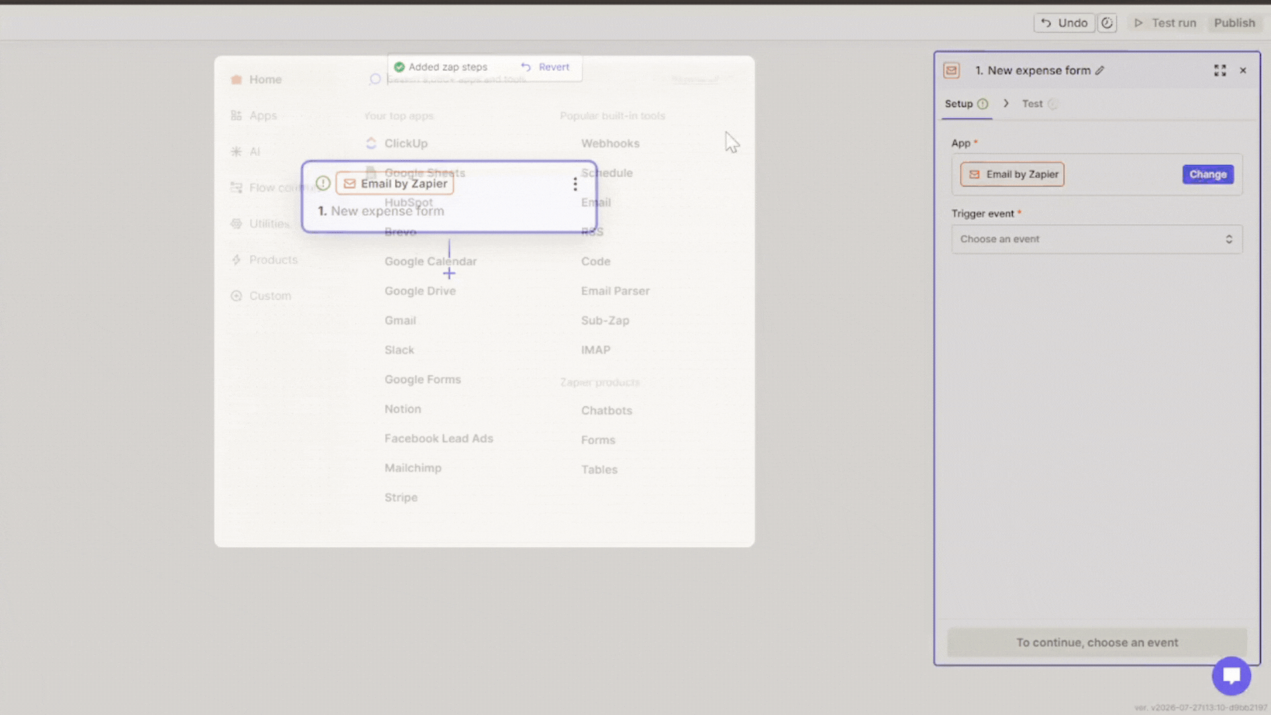
Task: Select Google Drive app
Action: pos(420,291)
